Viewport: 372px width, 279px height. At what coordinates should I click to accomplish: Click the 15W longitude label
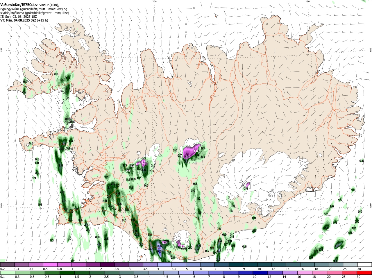pos(308,1)
